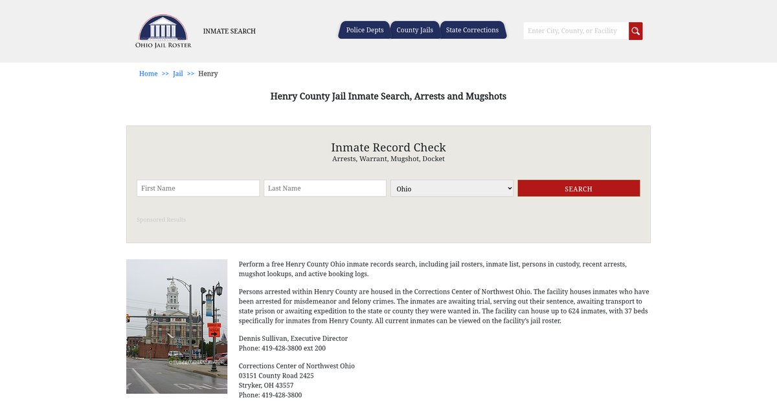777x401 pixels.
Task: Open the County Jails tab
Action: tap(415, 30)
